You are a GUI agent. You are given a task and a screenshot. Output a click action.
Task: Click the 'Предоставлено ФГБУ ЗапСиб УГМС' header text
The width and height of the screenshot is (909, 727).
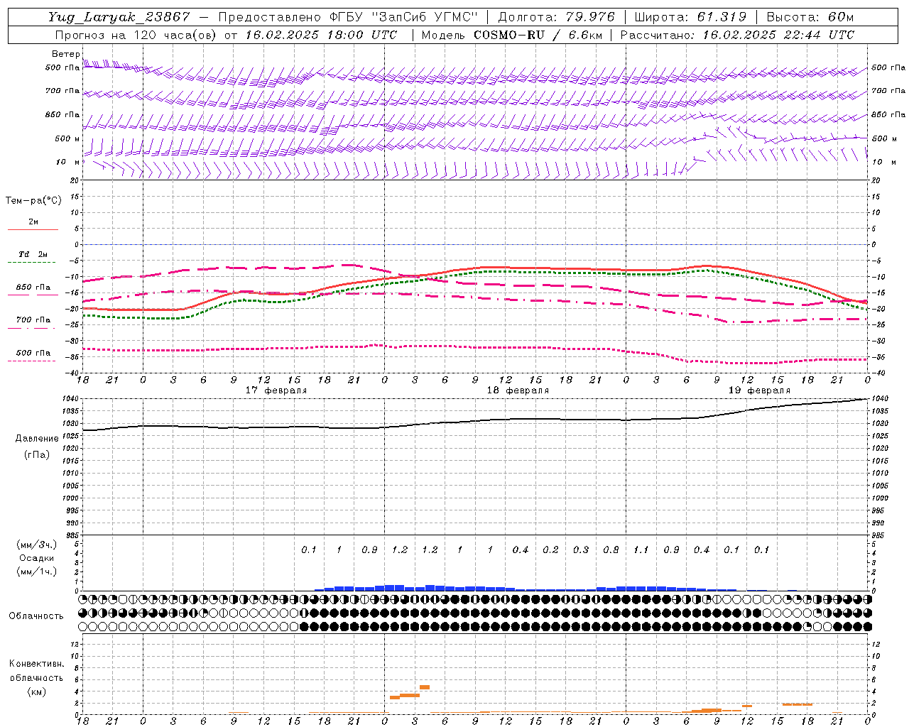348,17
